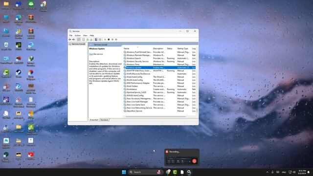Image resolution: width=313 pixels, height=176 pixels.
Task: Click the Start the service link
Action: click(91, 54)
